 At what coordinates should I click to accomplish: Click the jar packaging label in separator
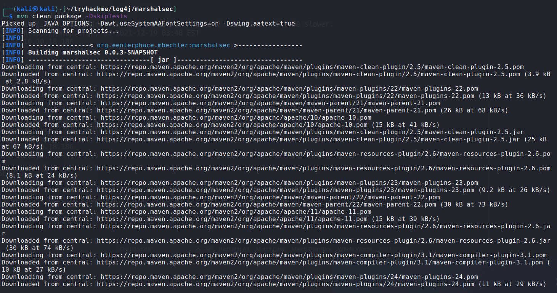pos(164,60)
